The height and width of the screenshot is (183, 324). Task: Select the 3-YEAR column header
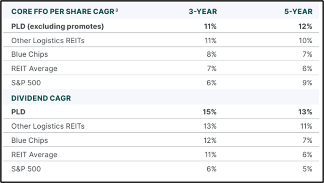203,11
